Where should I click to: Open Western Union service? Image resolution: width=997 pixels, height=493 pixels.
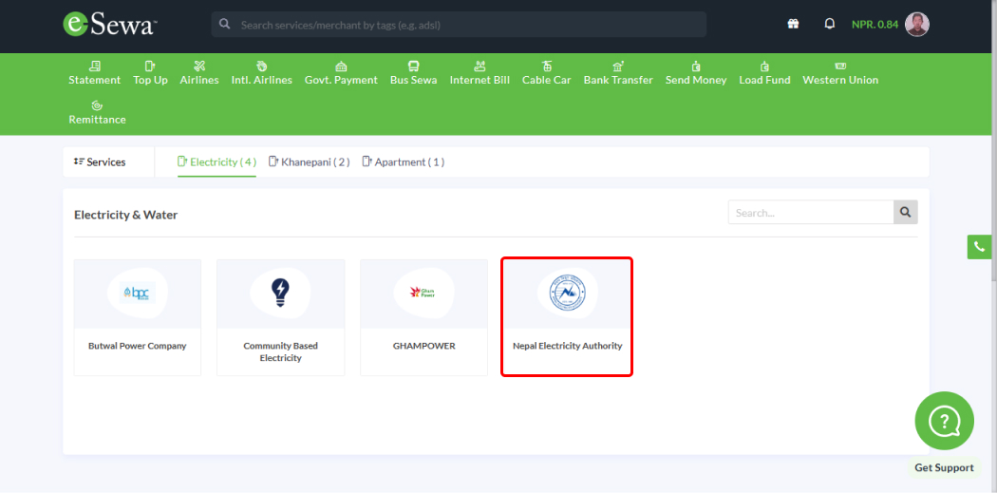pyautogui.click(x=840, y=73)
